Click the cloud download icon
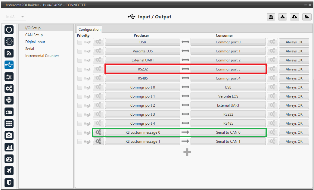This screenshot has height=190, width=314. [x=294, y=17]
